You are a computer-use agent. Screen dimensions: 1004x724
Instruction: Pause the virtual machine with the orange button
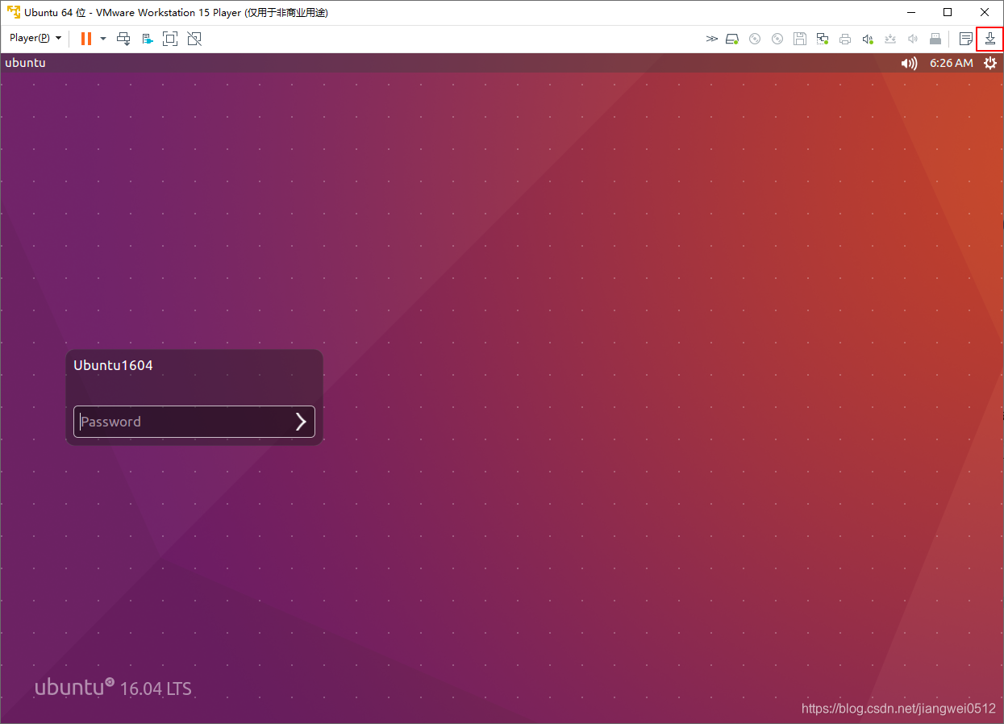coord(86,38)
